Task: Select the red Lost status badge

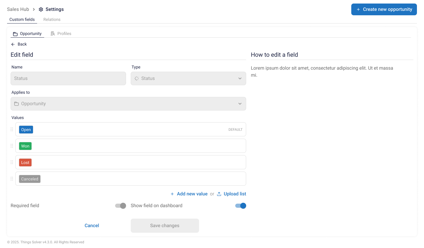Action: point(25,162)
